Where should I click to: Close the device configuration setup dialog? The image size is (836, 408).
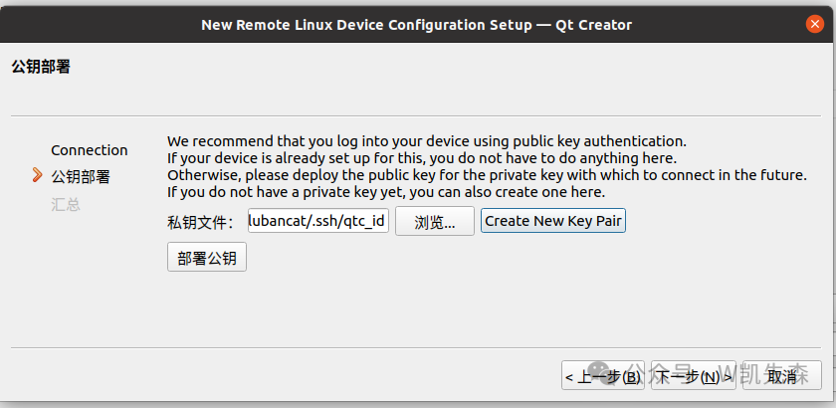point(816,23)
